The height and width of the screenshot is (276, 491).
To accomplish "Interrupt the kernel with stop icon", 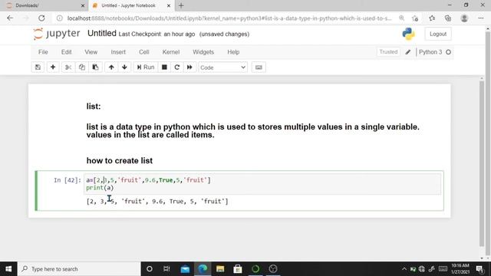I will pyautogui.click(x=164, y=67).
